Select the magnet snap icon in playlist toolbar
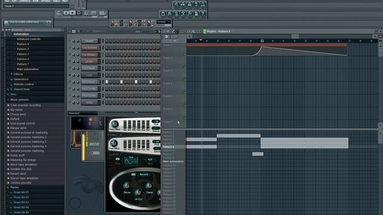This screenshot has width=383, height=215. [x=168, y=31]
